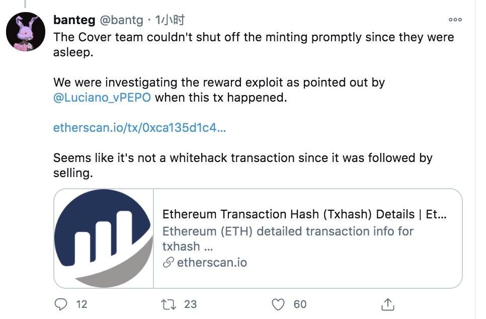Open the Ethereum Transaction Hash card title
486x319 pixels.
coord(304,214)
